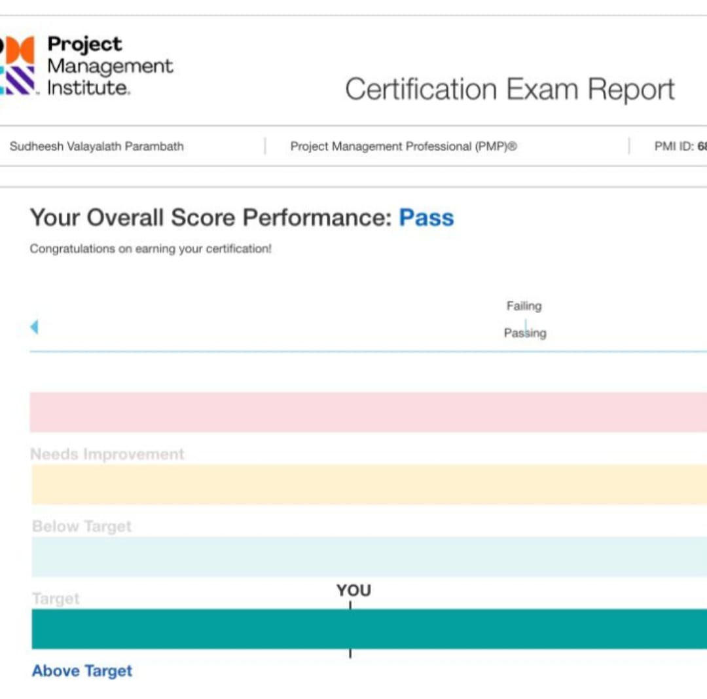Click the congratulations message line
Image resolution: width=707 pixels, height=699 pixels.
point(151,249)
